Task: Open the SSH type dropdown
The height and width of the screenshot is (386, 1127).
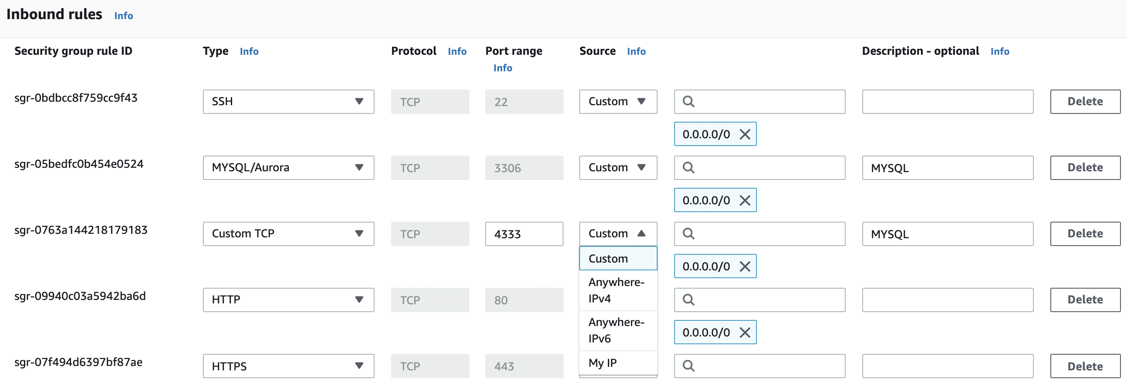Action: click(x=288, y=102)
